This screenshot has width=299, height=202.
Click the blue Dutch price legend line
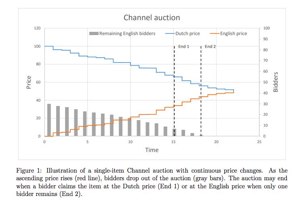click(x=170, y=33)
